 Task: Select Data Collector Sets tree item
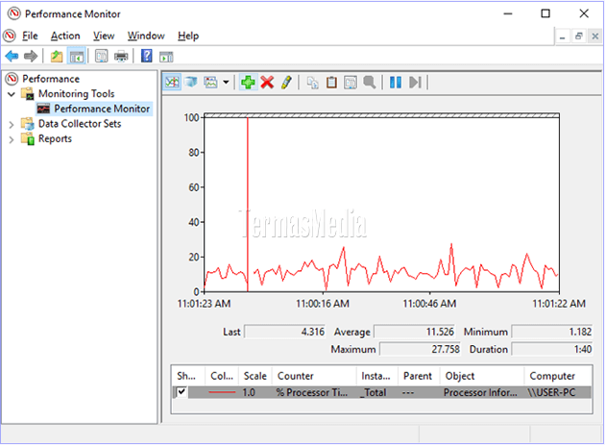80,124
